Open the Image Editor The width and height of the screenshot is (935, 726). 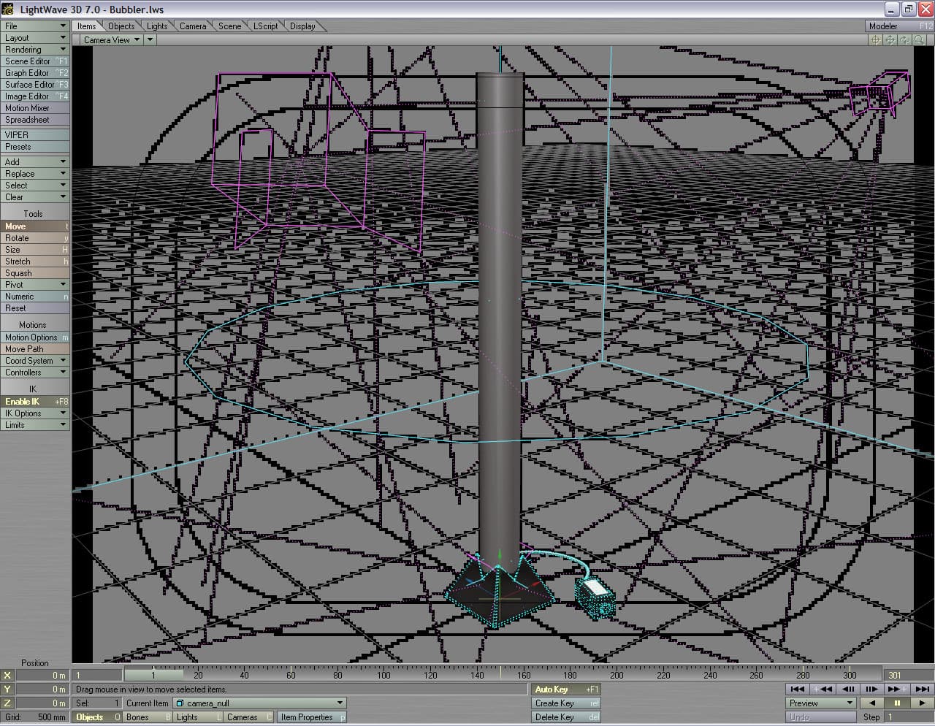coord(35,96)
